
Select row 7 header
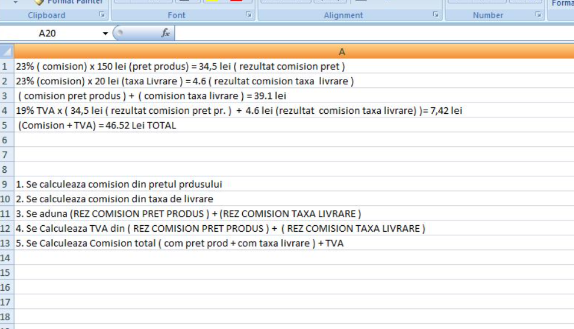coord(6,154)
